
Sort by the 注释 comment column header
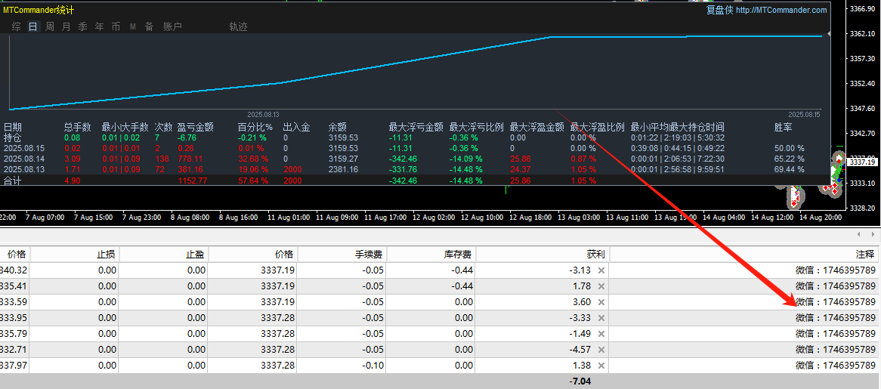click(744, 255)
